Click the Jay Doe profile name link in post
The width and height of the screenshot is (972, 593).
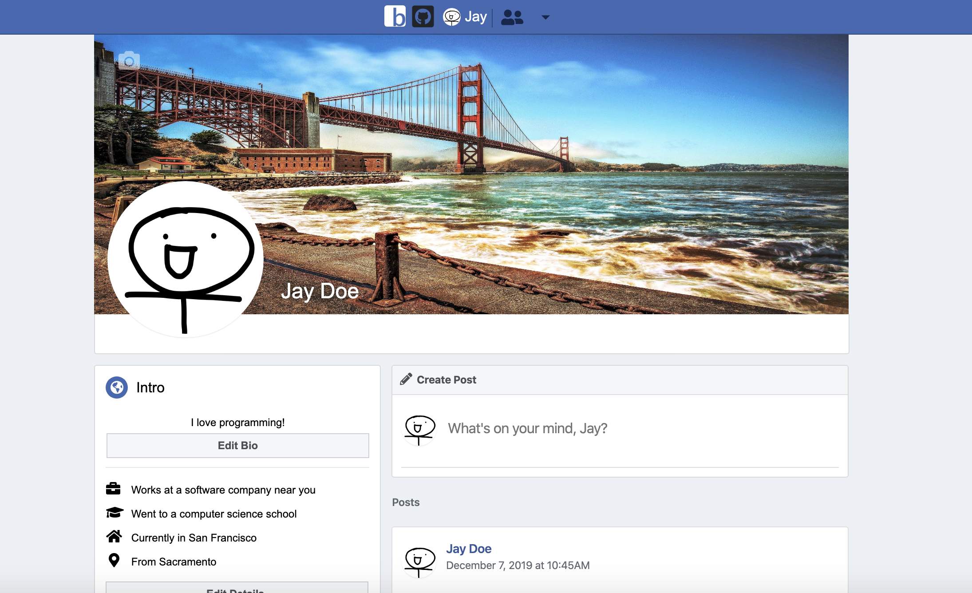coord(469,549)
